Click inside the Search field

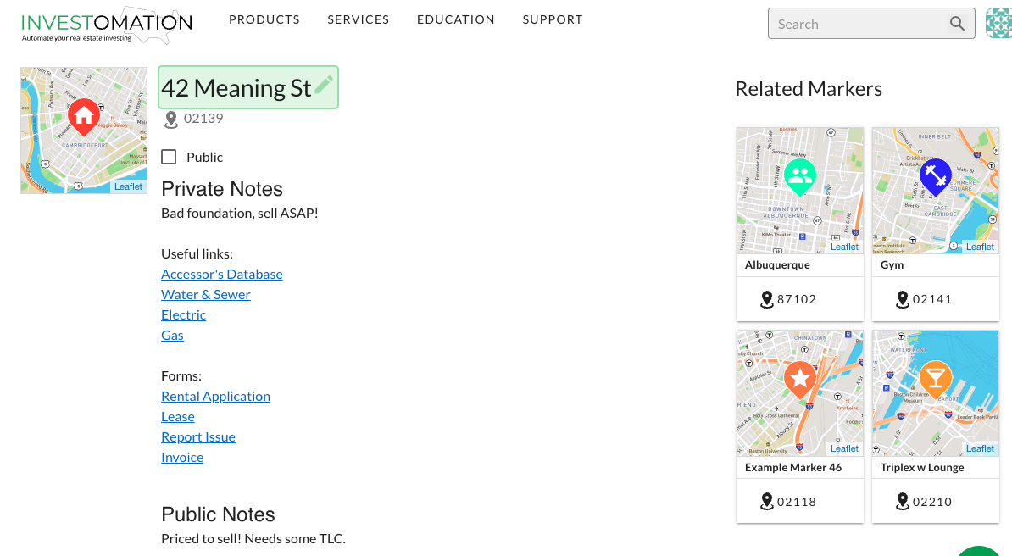856,24
